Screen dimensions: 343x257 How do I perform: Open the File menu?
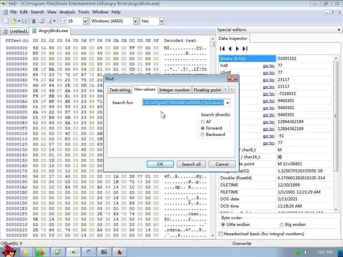13,12
